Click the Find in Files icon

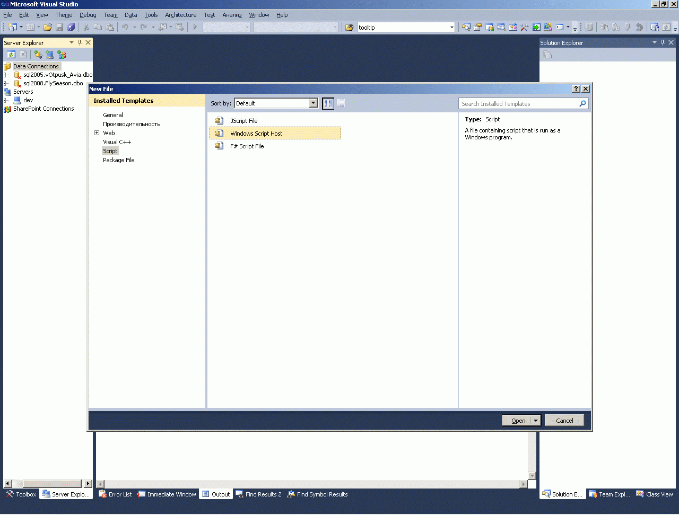[x=350, y=27]
